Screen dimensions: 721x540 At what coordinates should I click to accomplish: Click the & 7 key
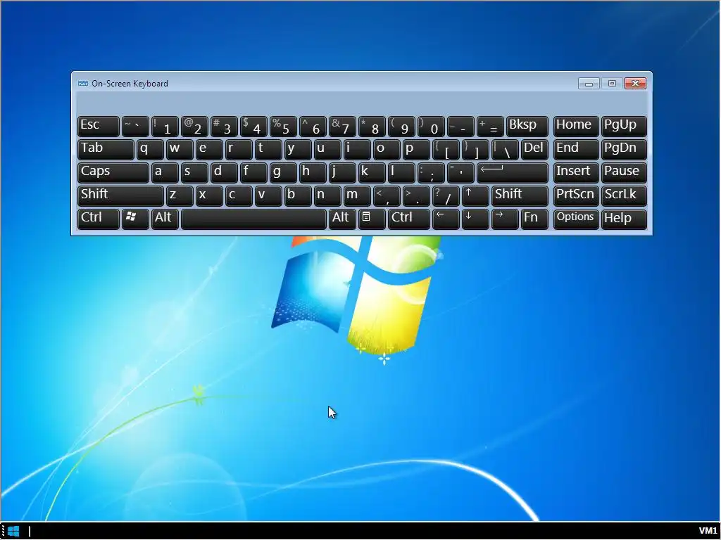pyautogui.click(x=342, y=127)
